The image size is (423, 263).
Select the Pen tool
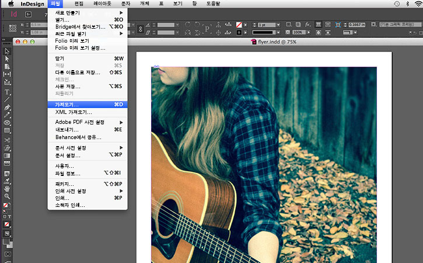point(7,108)
